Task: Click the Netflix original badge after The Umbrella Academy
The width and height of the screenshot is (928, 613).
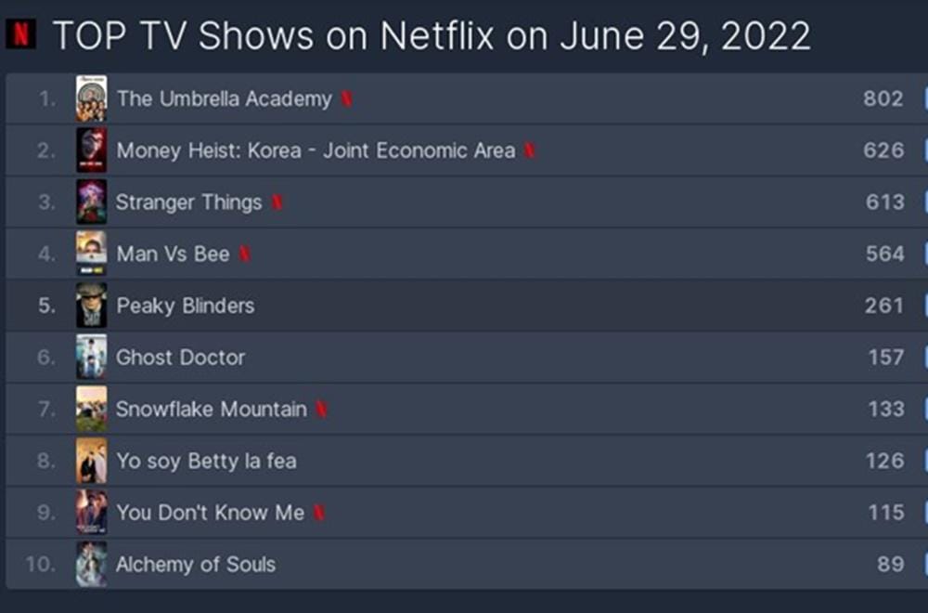Action: [346, 99]
